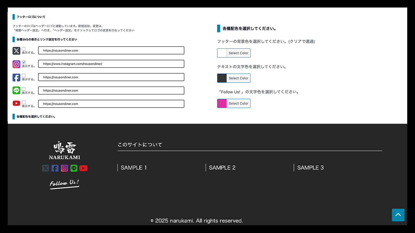Click the Instagram icon in the footer preview

point(64,168)
